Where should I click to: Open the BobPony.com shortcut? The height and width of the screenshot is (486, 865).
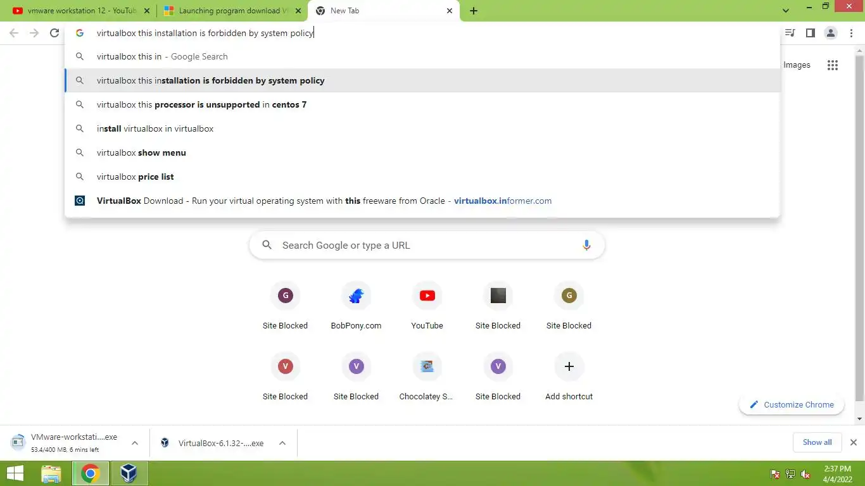click(356, 307)
